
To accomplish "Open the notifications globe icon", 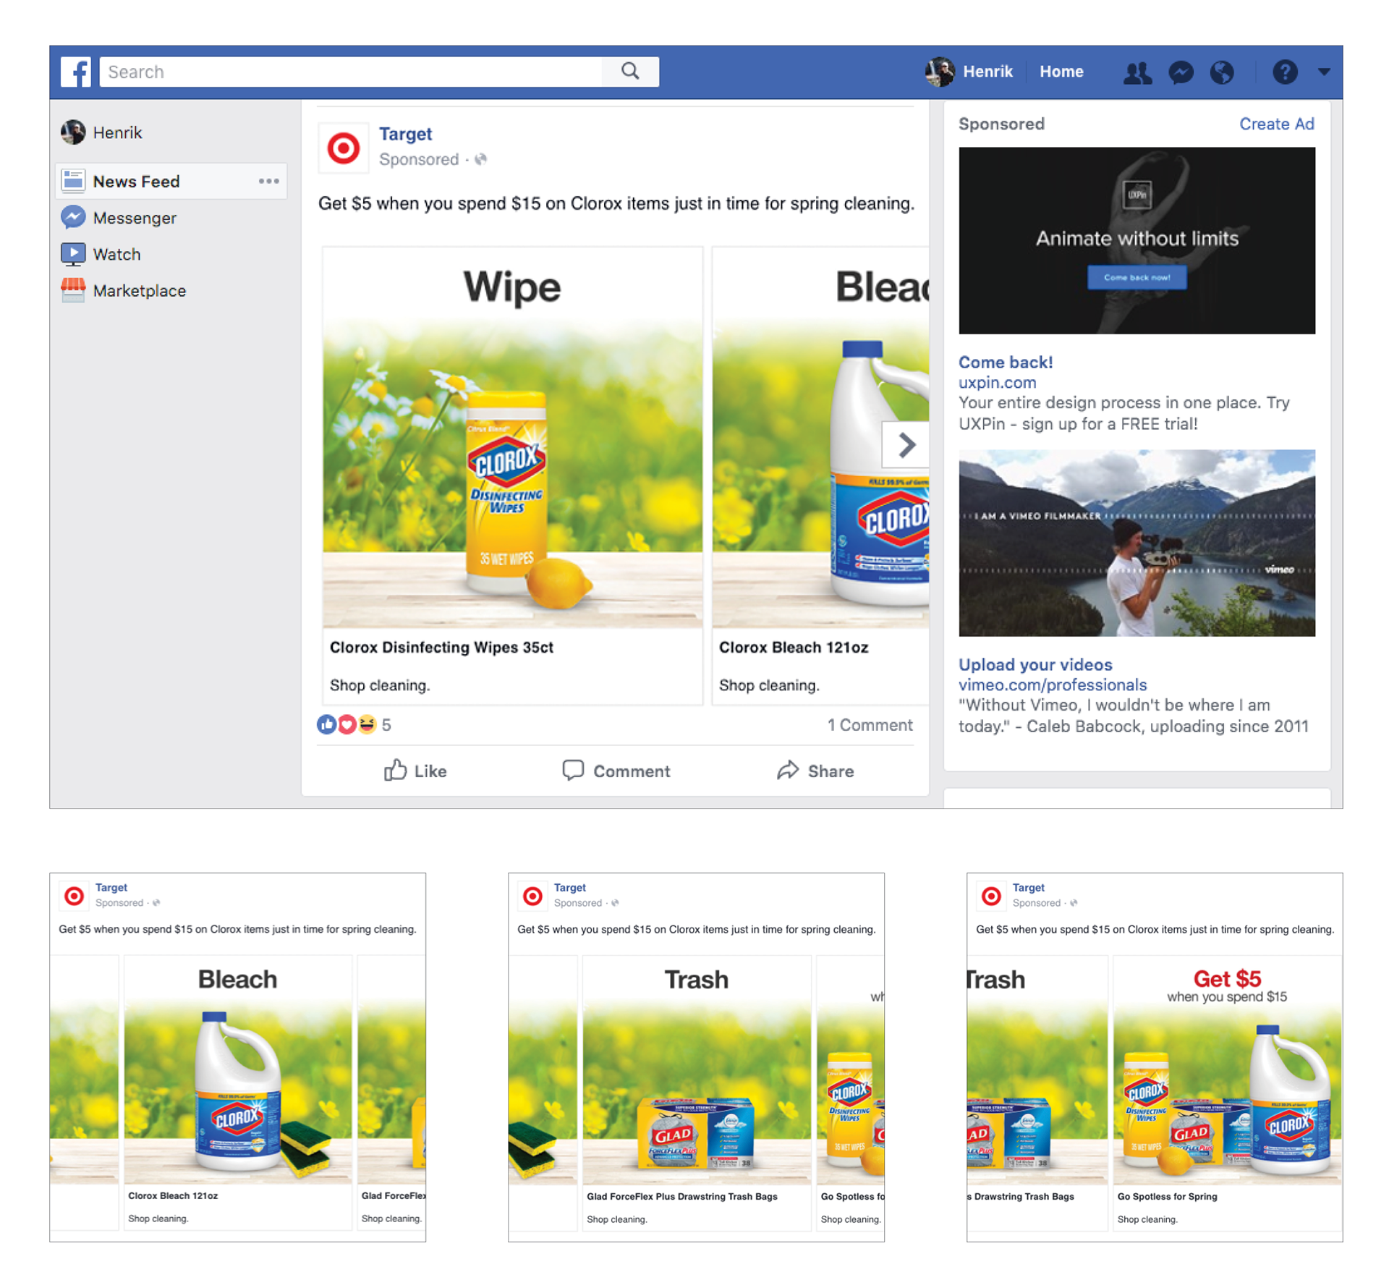I will pyautogui.click(x=1222, y=72).
